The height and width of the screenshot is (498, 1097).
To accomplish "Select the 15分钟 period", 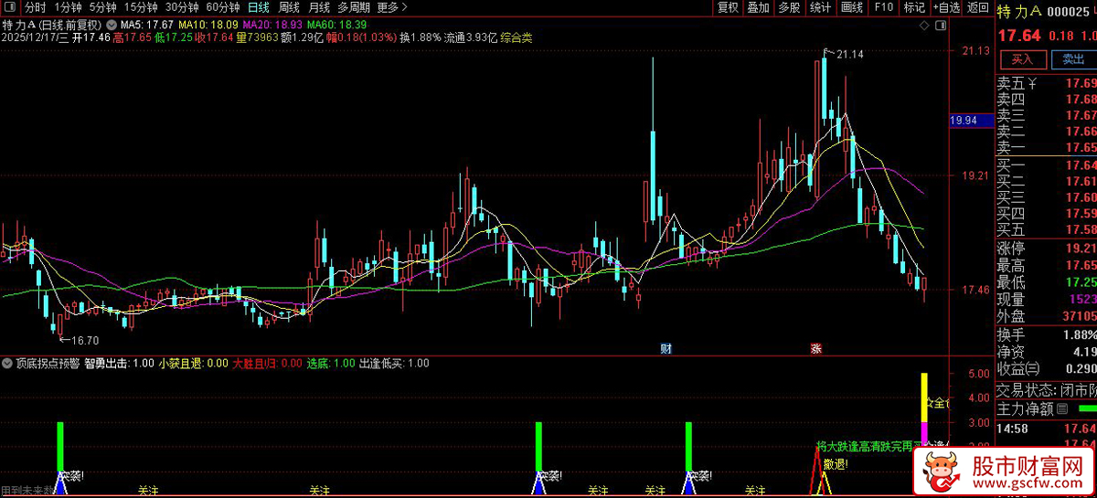I will 141,7.
